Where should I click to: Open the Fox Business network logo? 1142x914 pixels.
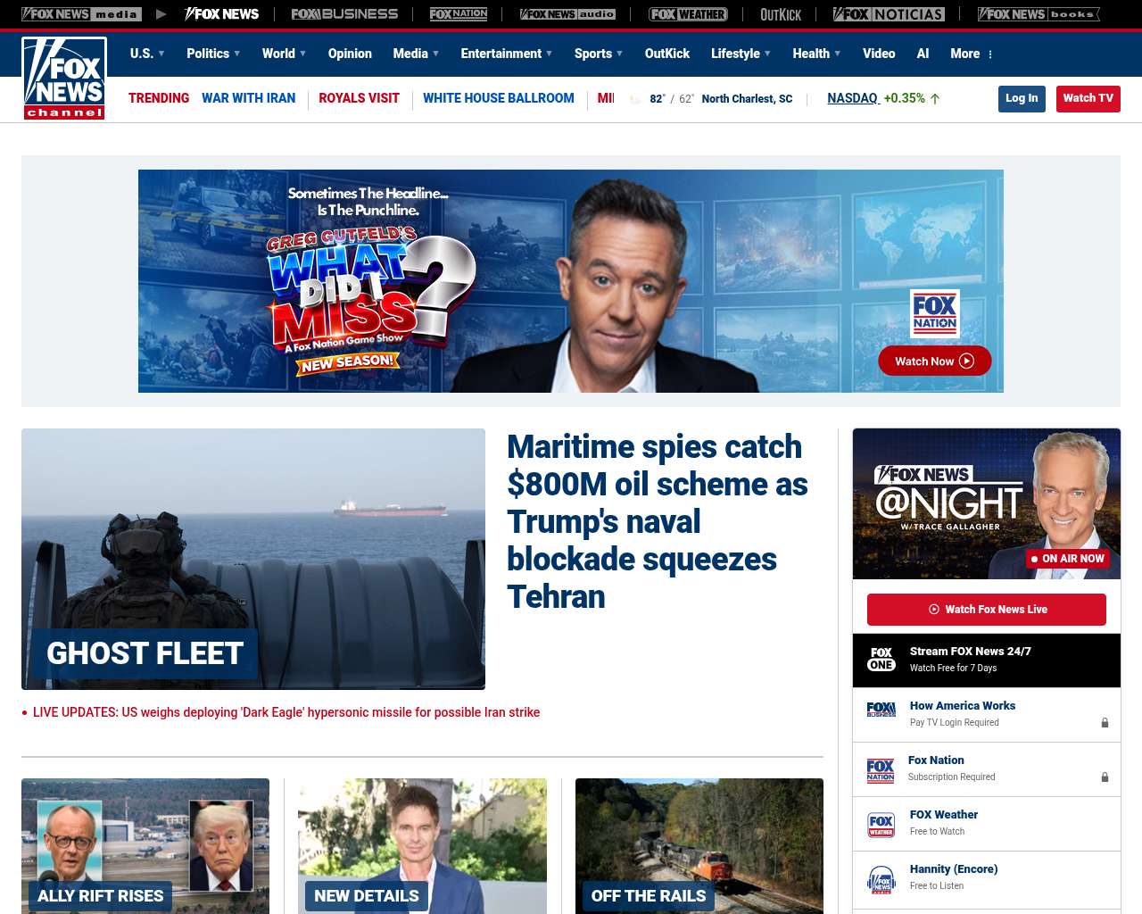(344, 14)
